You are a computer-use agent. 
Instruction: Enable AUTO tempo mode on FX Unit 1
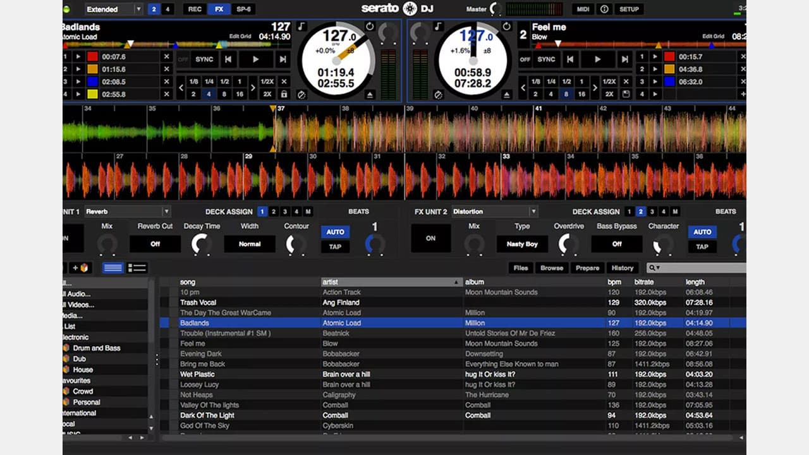335,232
